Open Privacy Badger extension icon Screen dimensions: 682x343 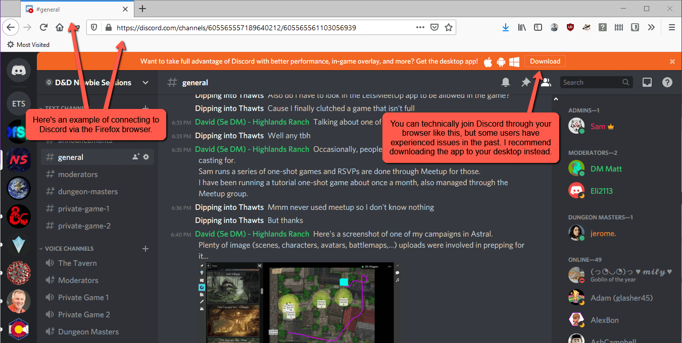pyautogui.click(x=587, y=28)
